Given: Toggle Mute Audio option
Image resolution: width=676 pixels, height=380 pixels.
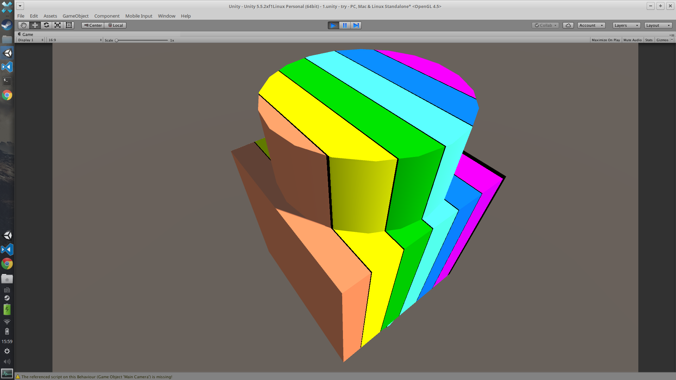Looking at the screenshot, I should coord(632,40).
